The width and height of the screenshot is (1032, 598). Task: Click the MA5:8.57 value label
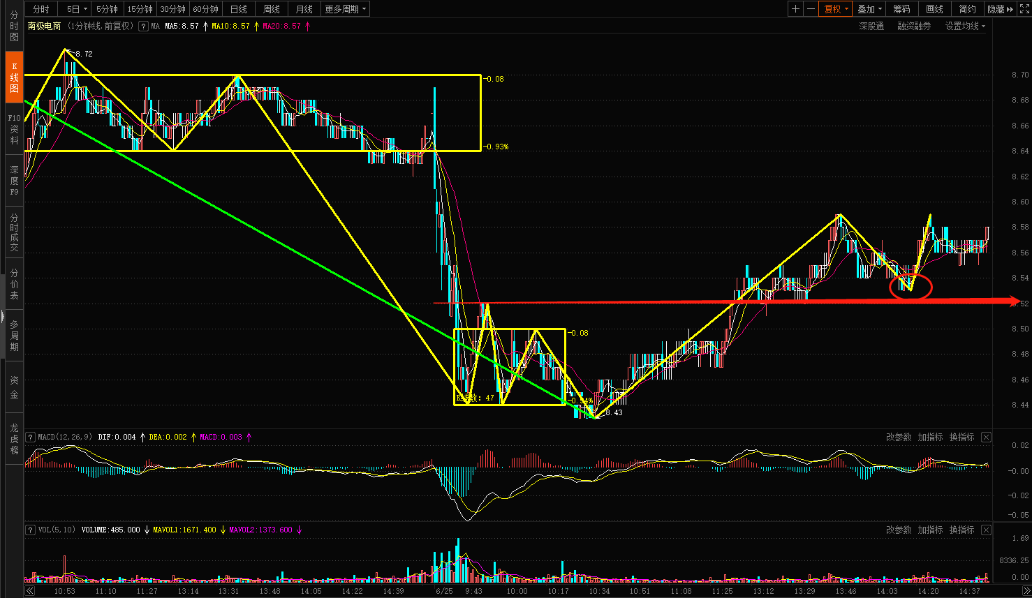182,26
